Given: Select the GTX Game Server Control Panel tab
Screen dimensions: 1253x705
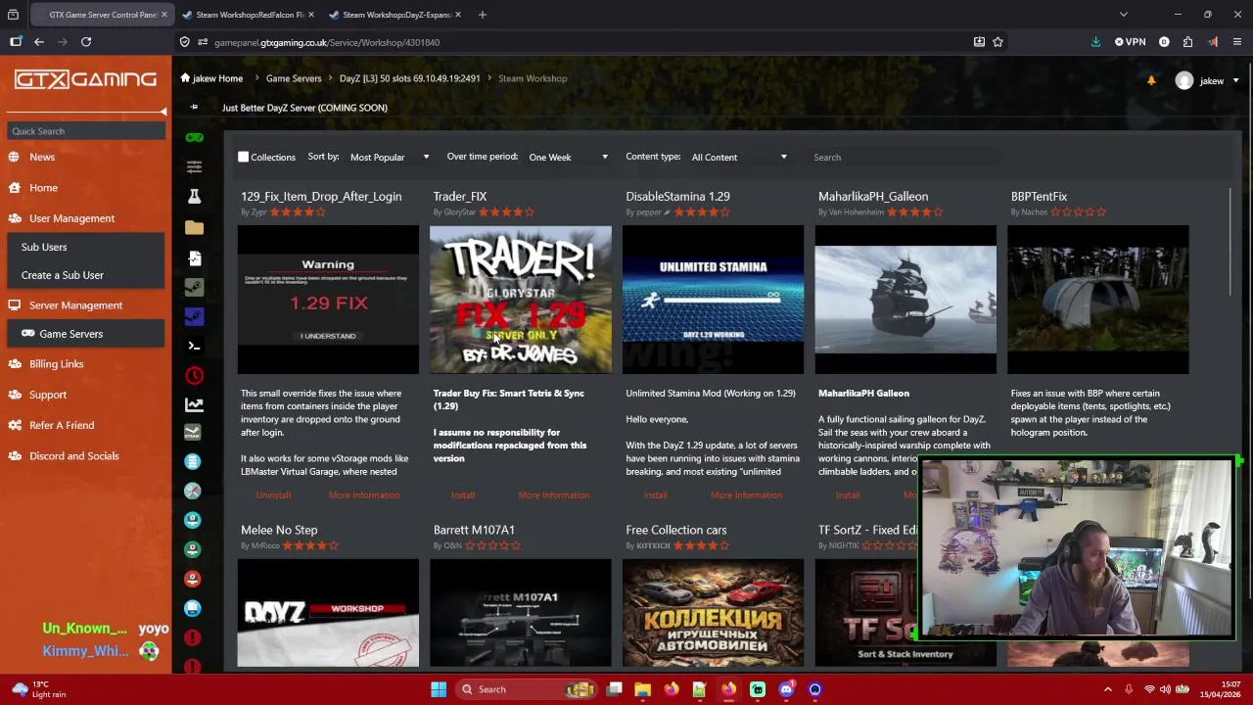Looking at the screenshot, I should [102, 15].
